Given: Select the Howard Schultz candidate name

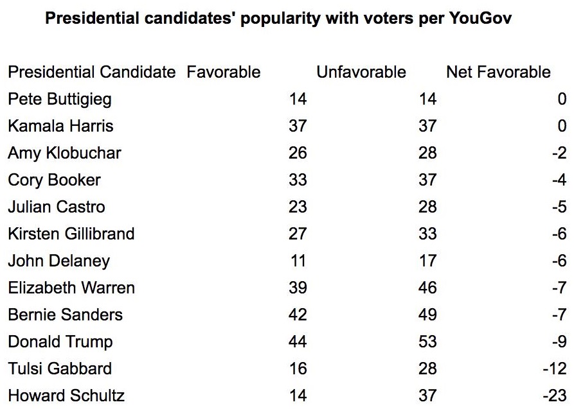Looking at the screenshot, I should pos(66,396).
